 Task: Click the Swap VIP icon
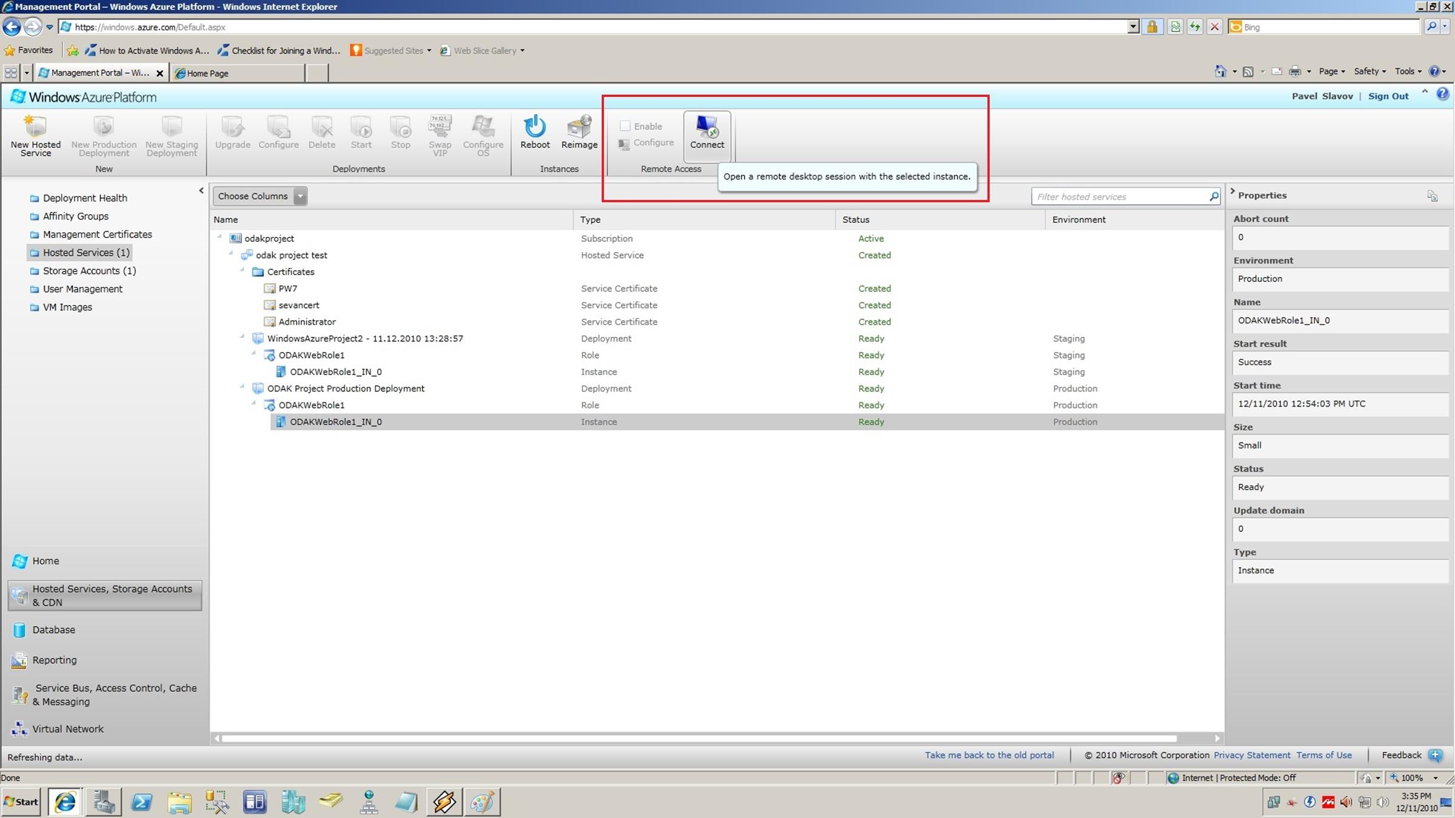pyautogui.click(x=440, y=126)
